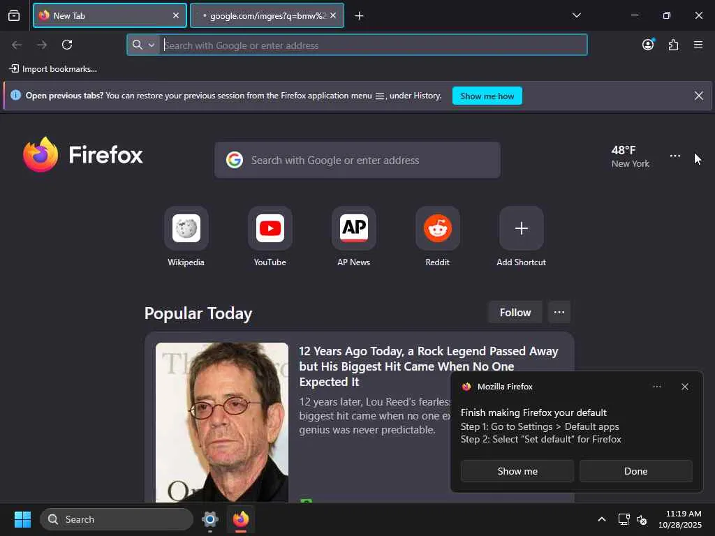The height and width of the screenshot is (536, 715).
Task: Open the Firefox application hamburger menu
Action: click(x=698, y=45)
